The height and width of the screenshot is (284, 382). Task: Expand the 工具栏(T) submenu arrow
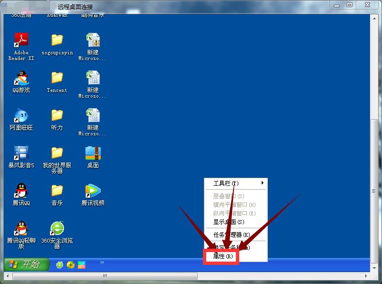point(262,183)
